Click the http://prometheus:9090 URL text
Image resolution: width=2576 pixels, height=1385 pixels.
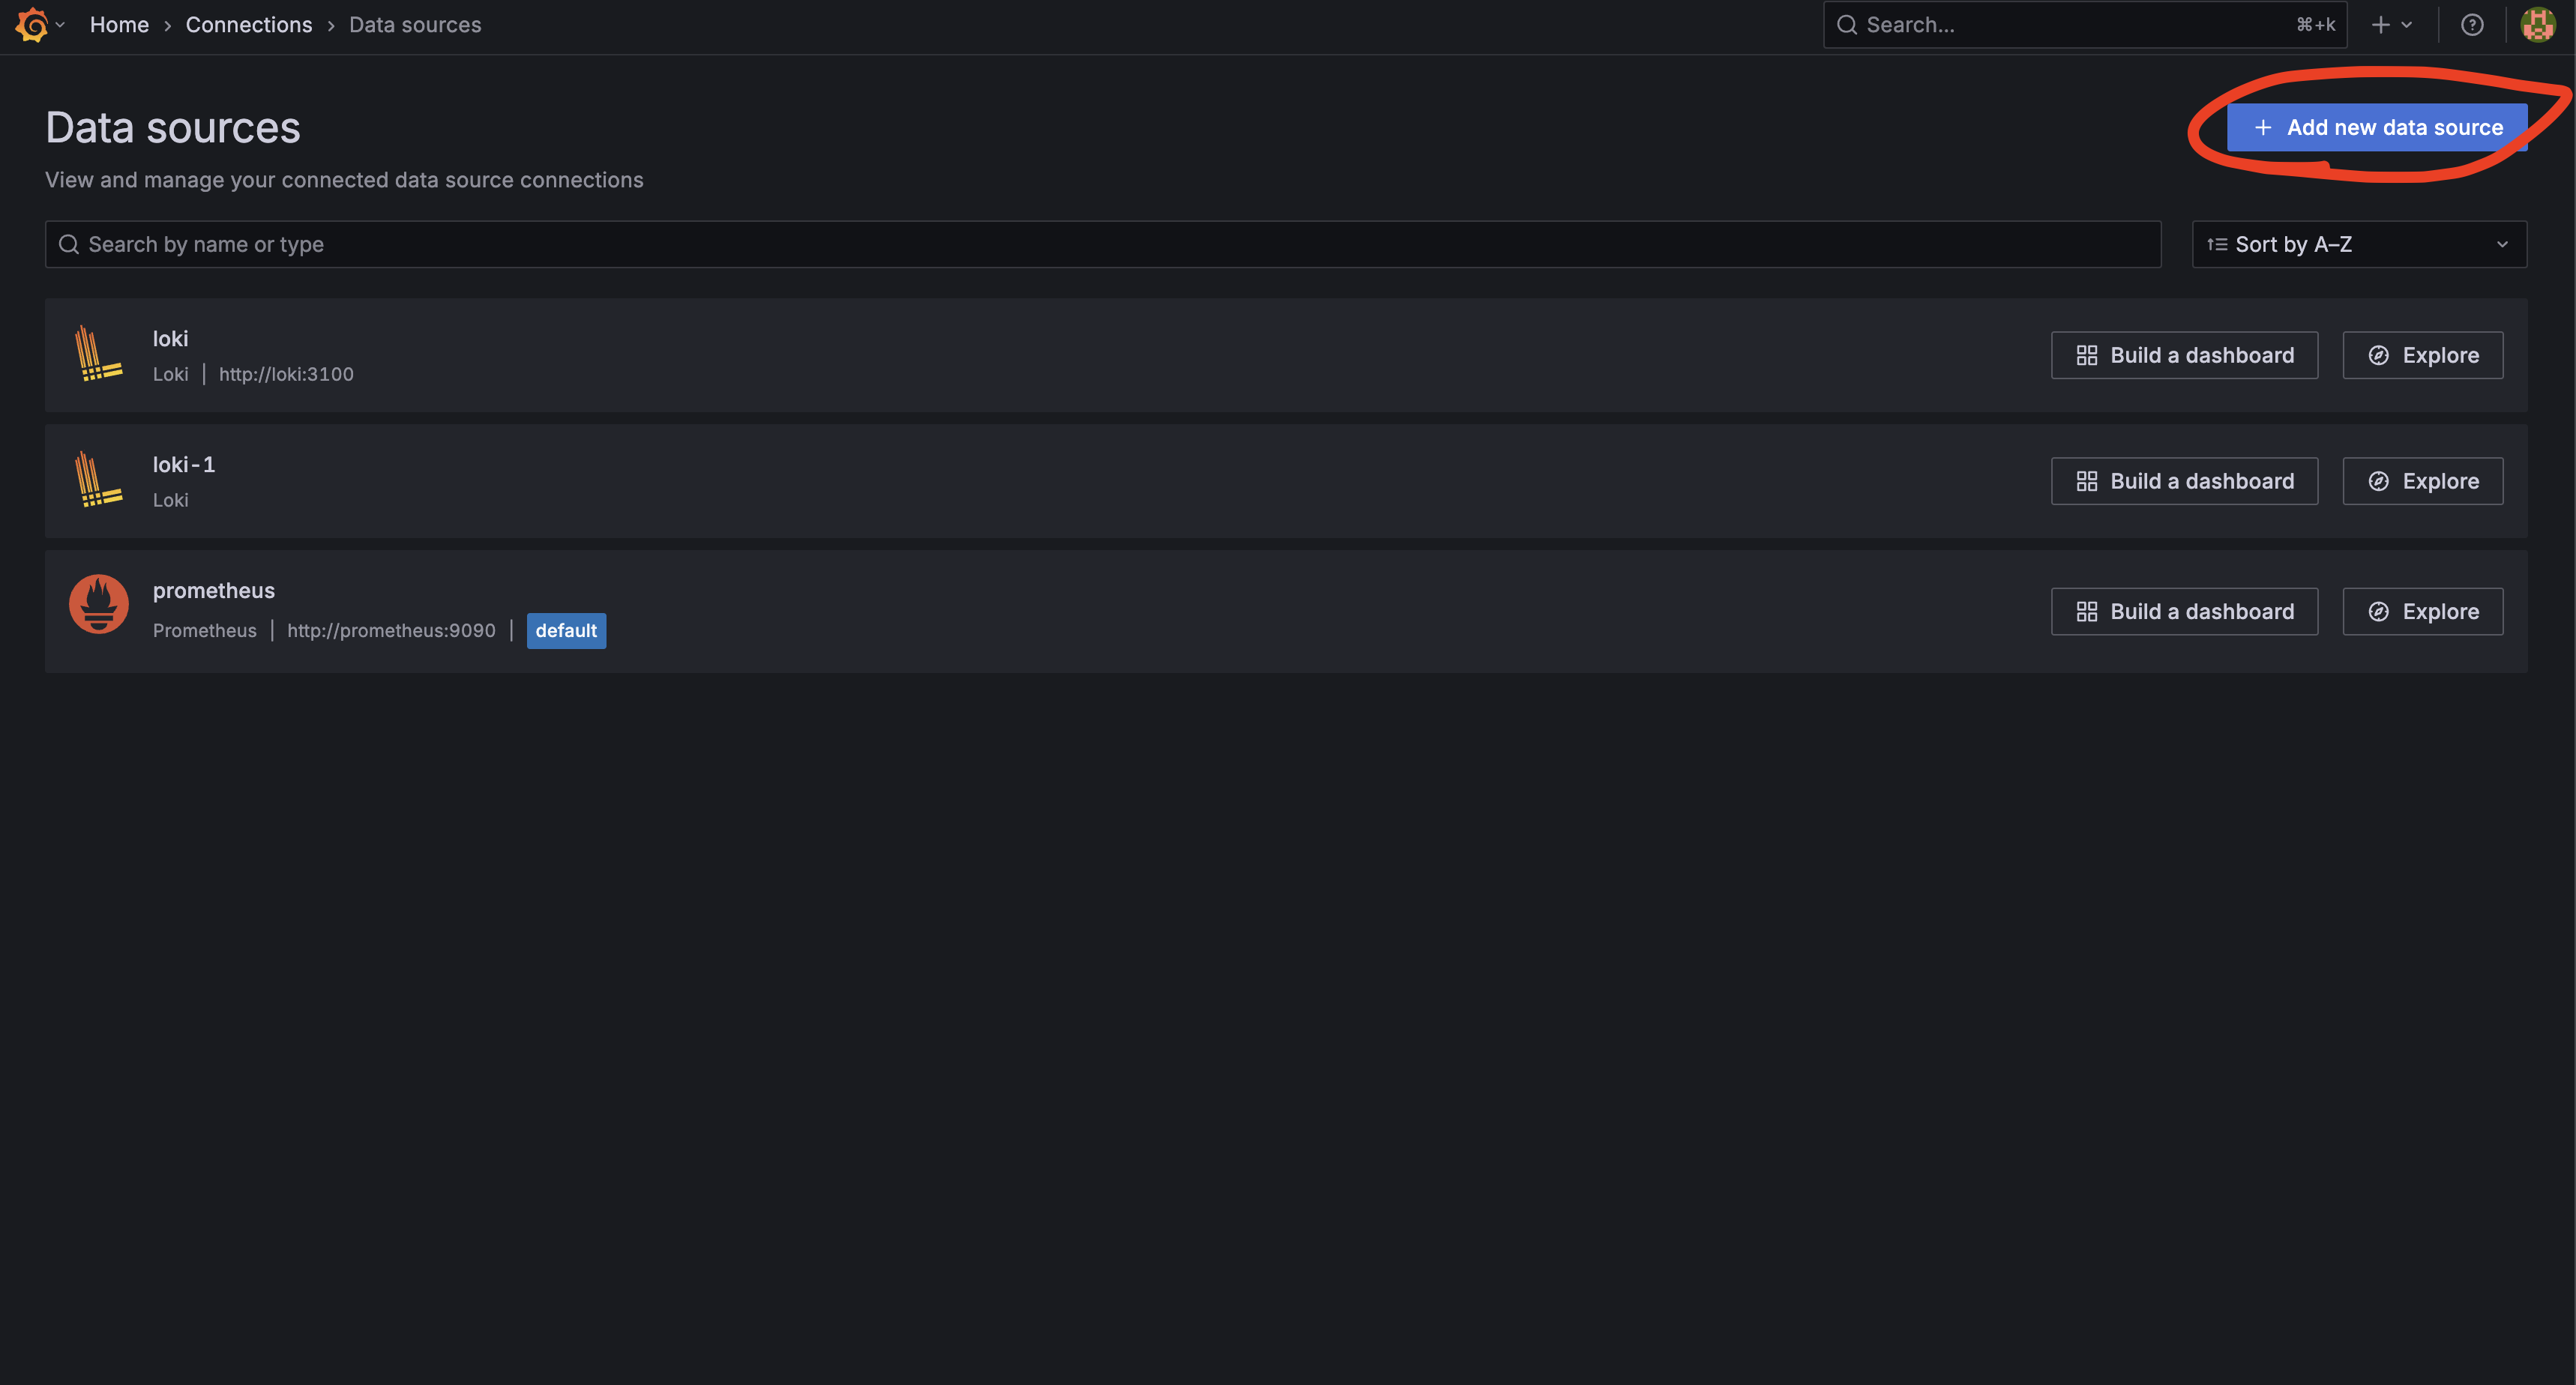click(391, 630)
